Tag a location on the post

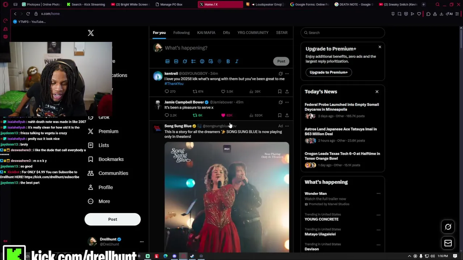pos(220,61)
